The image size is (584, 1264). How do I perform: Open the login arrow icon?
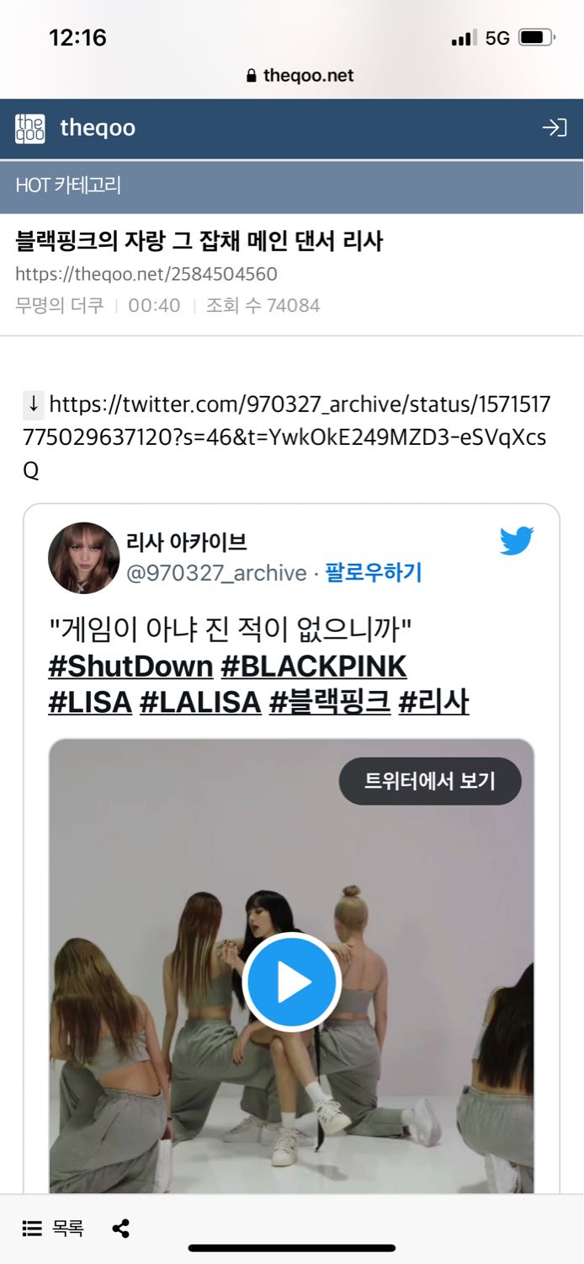(x=554, y=128)
